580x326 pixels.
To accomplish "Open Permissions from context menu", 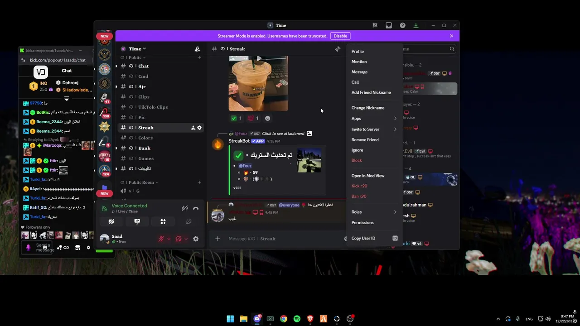I will tap(375, 223).
